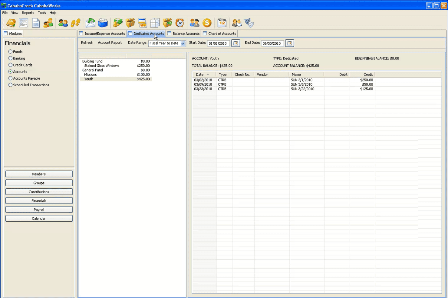Open the Start Date calendar picker
448x298 pixels.
tap(236, 43)
